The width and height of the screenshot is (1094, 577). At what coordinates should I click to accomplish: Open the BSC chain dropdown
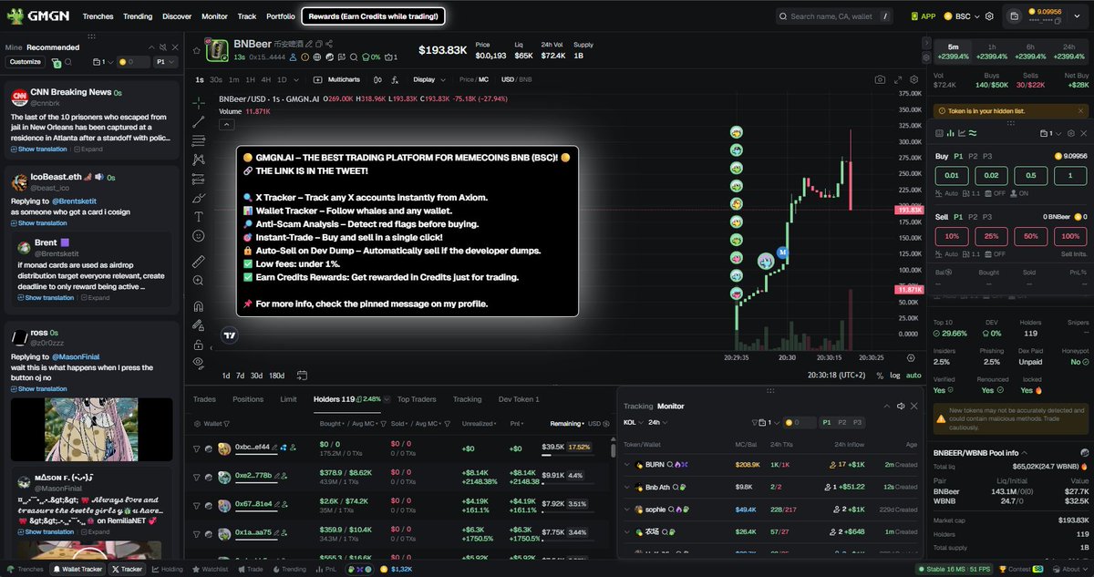(x=960, y=16)
